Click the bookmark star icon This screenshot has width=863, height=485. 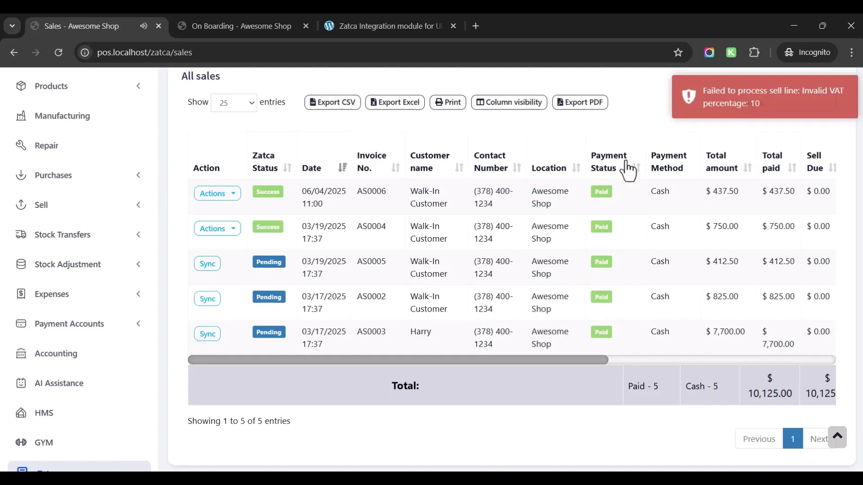678,53
